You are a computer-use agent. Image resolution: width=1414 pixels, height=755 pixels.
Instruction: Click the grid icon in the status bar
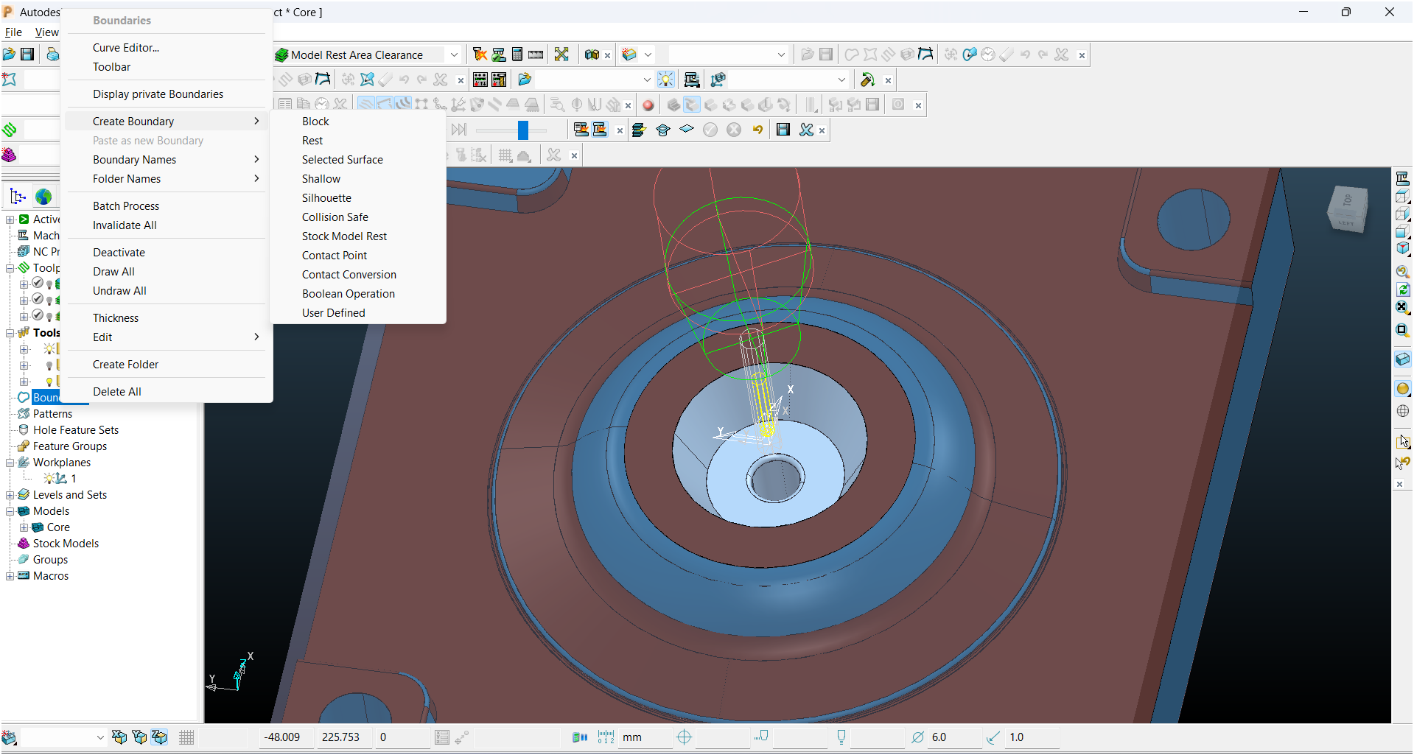pos(186,737)
